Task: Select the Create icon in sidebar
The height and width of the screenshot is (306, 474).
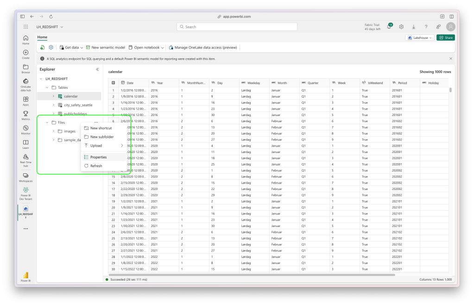Action: tap(25, 55)
